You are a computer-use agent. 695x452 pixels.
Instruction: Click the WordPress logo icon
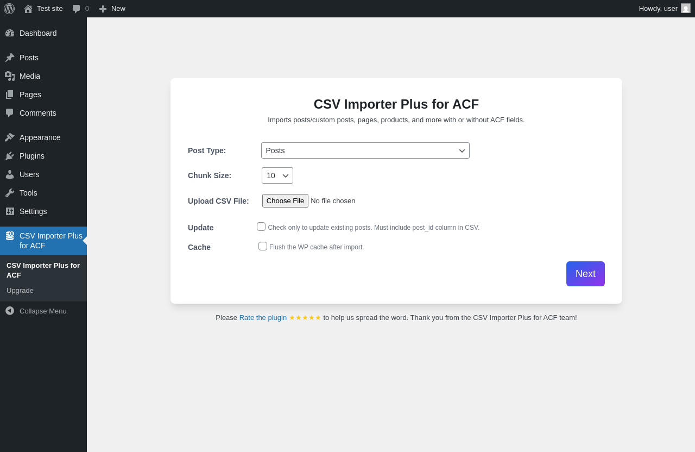(x=9, y=9)
